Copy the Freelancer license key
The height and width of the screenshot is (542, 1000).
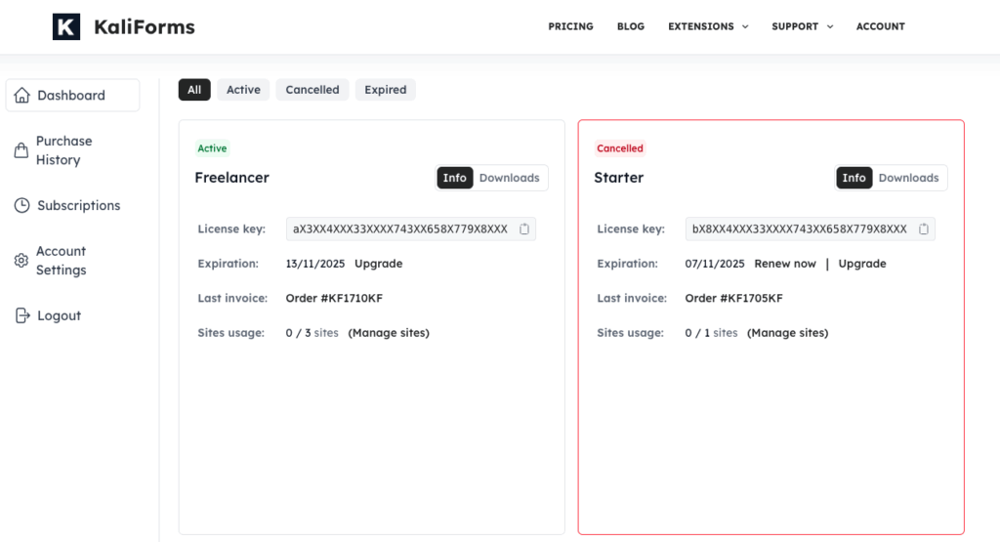pos(524,229)
